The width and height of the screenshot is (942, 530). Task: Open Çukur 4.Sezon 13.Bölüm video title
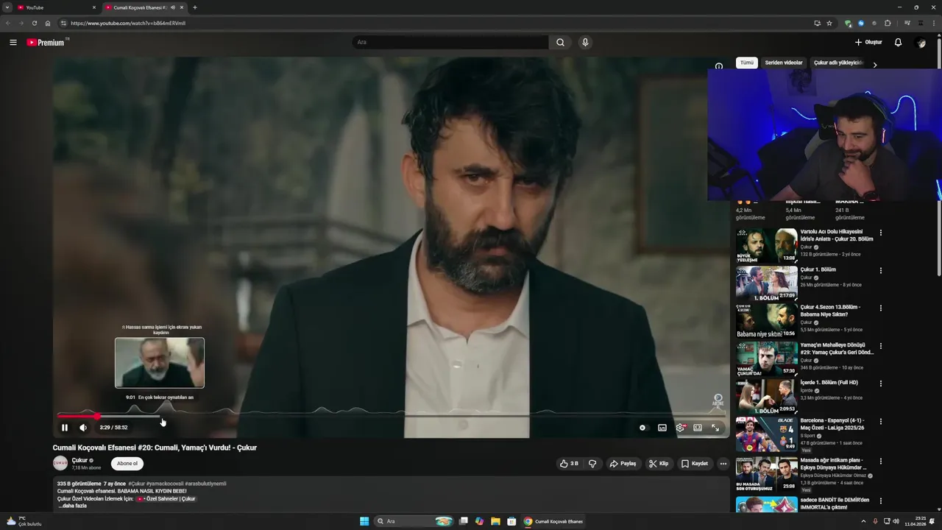[x=830, y=311]
